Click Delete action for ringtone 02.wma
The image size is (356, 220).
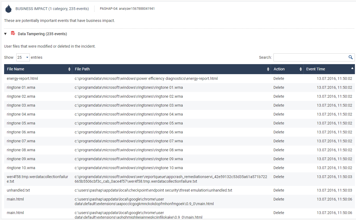point(279,96)
